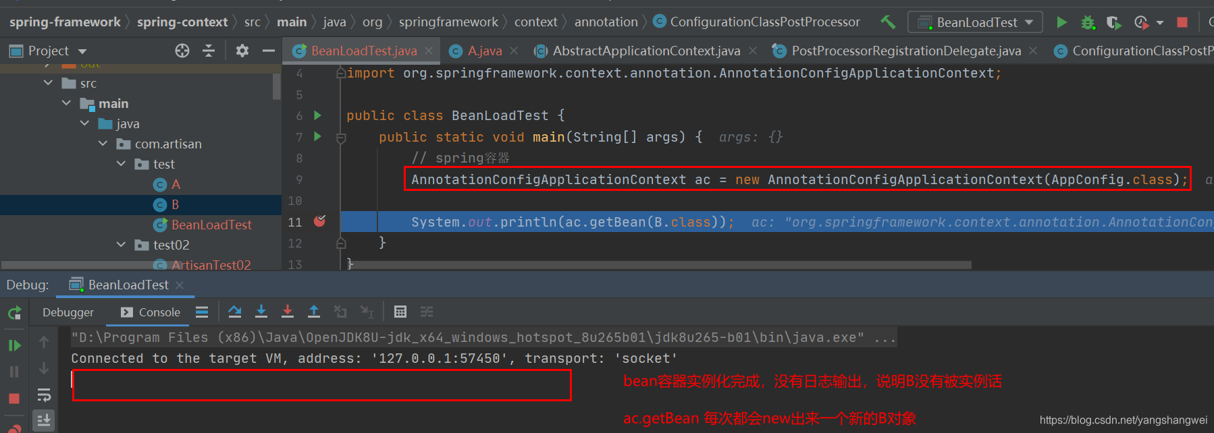
Task: Click springframework in the breadcrumb bar
Action: [x=448, y=22]
